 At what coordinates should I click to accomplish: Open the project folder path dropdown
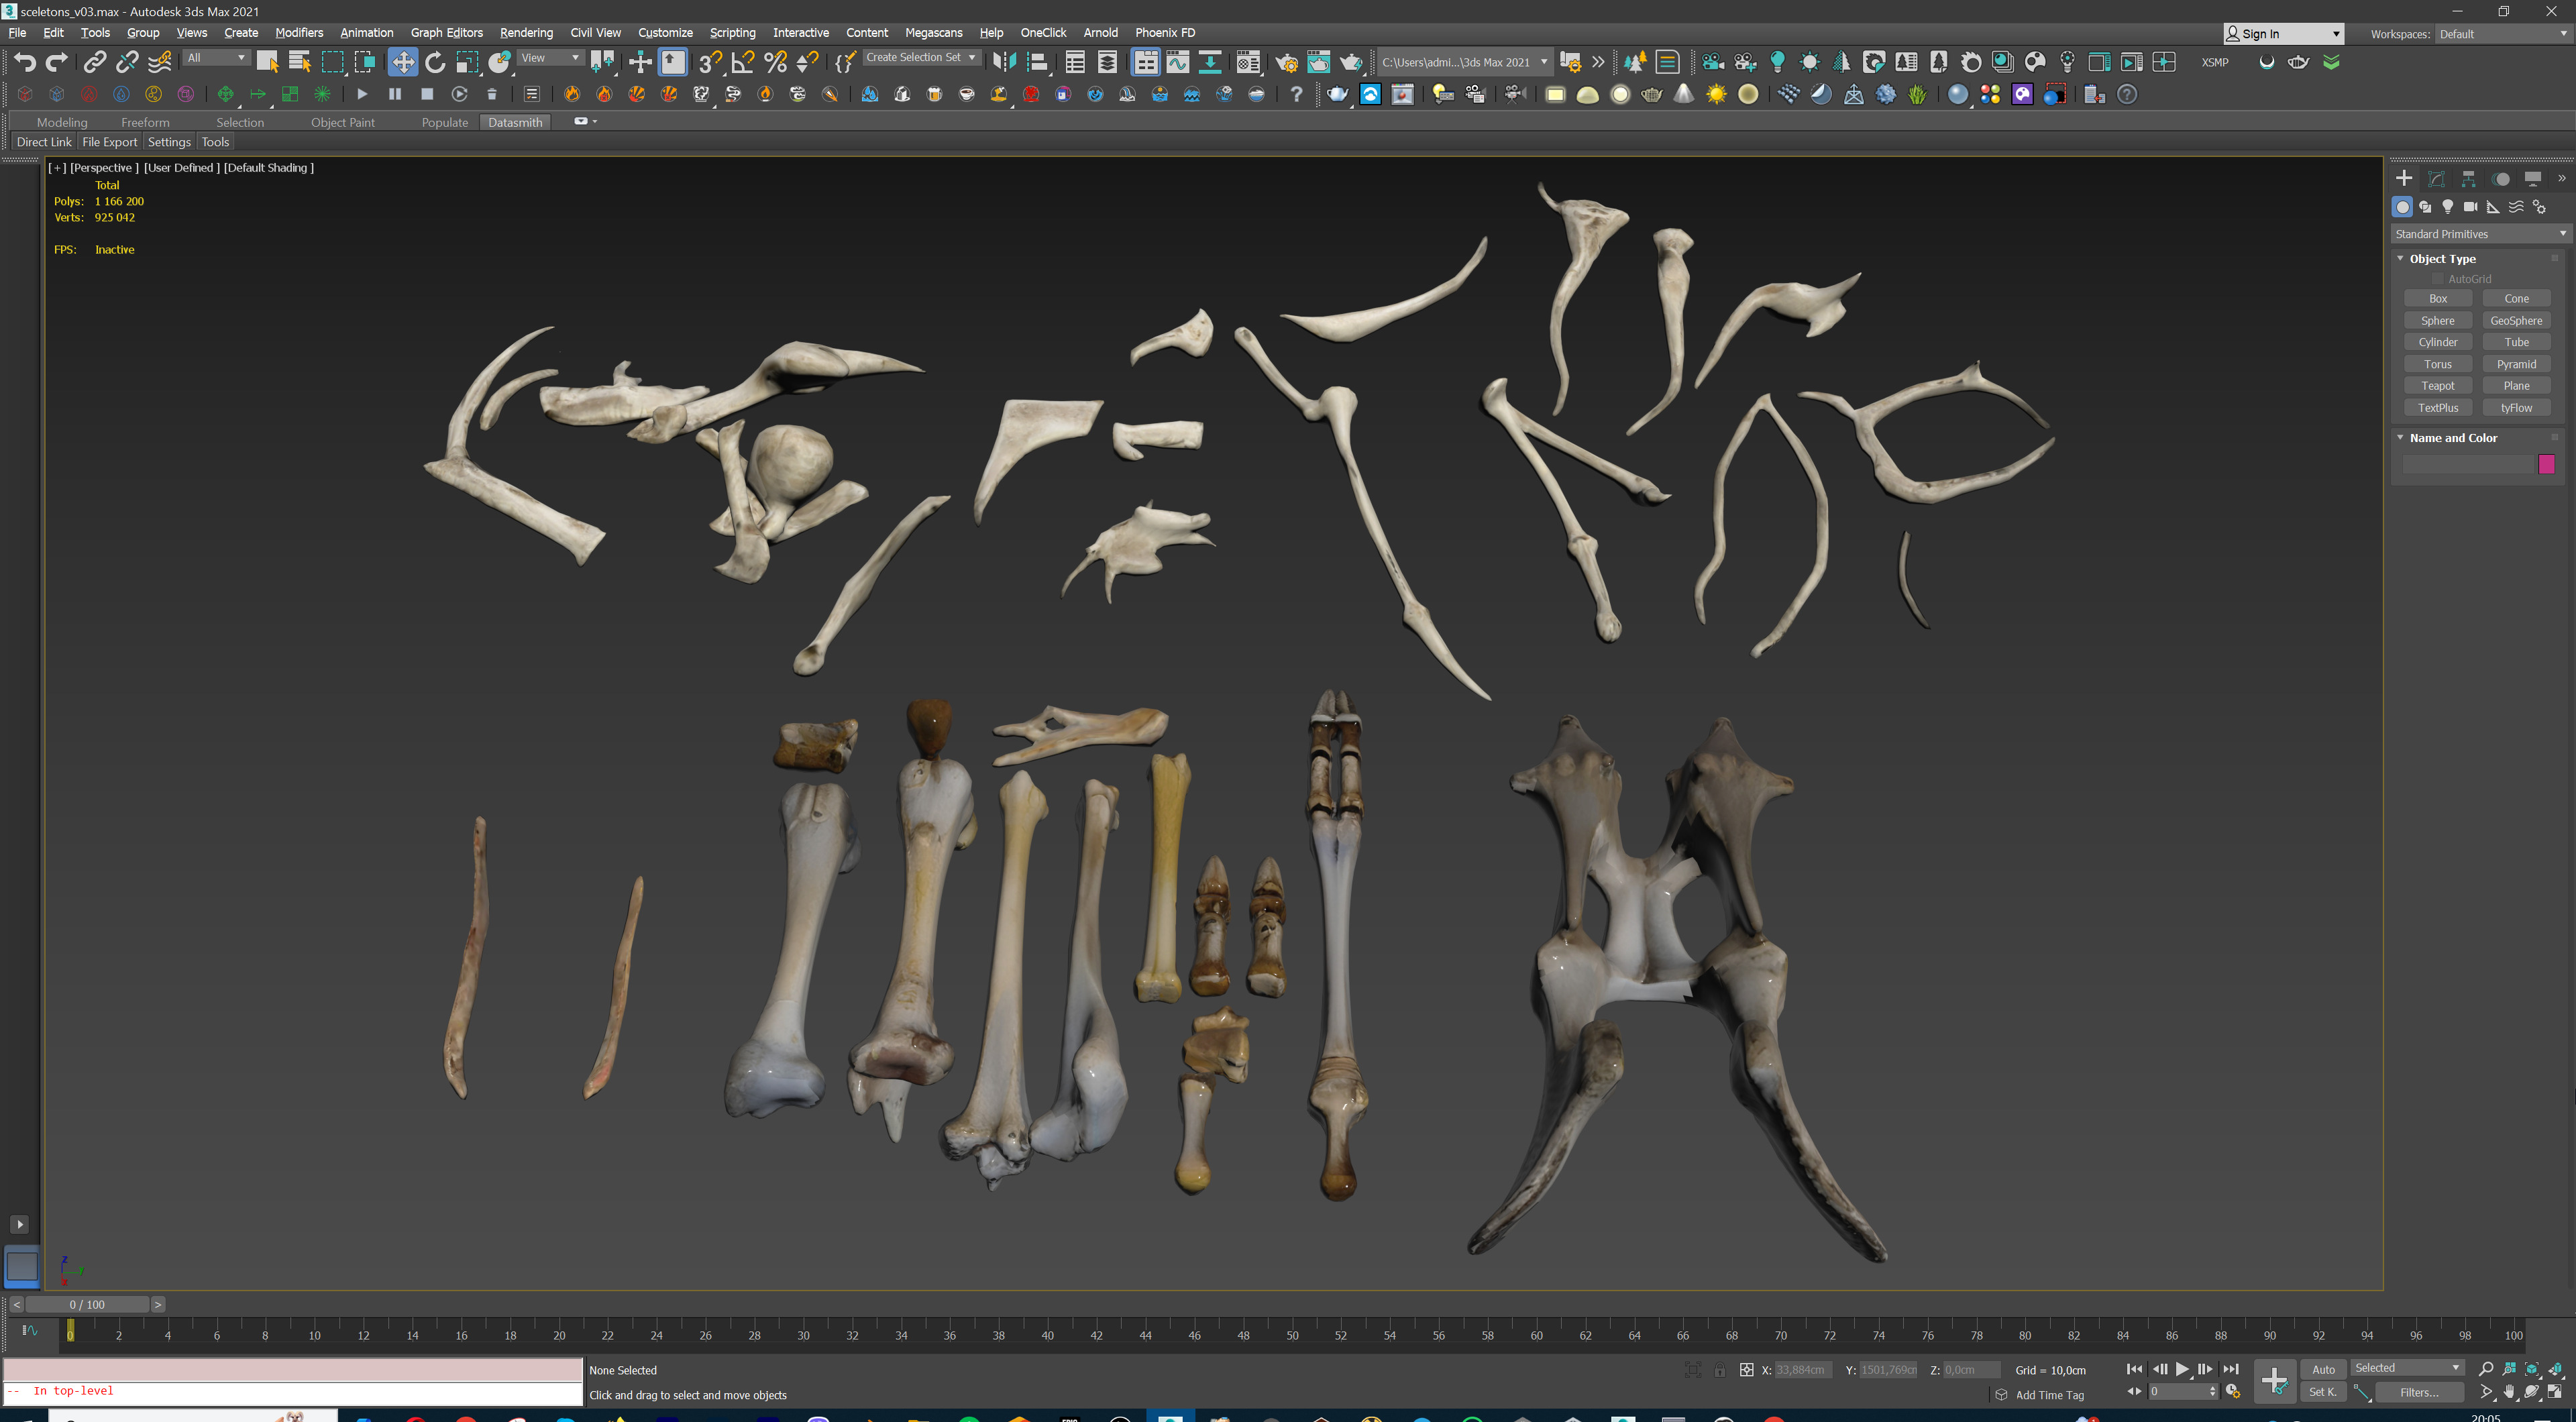pos(1465,62)
